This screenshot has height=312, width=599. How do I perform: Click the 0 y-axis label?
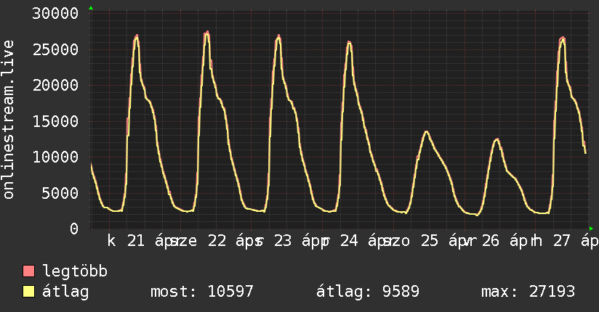tap(74, 229)
